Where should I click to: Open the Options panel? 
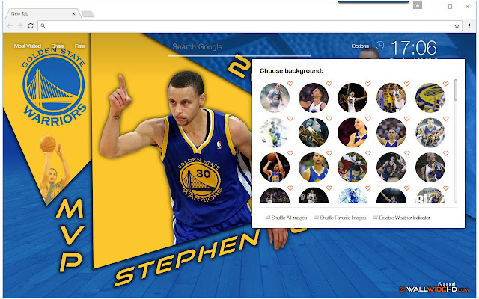click(360, 46)
